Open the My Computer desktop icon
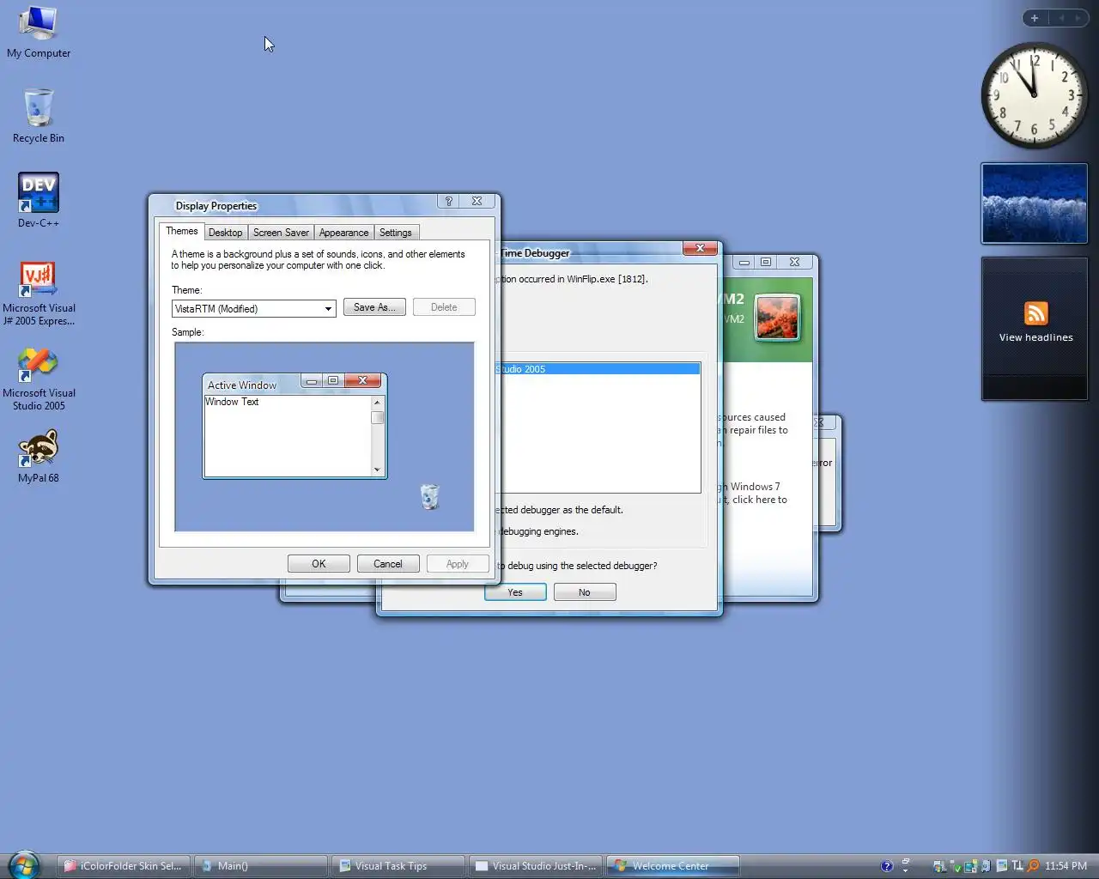Screen dimensions: 1099x879 point(39,33)
